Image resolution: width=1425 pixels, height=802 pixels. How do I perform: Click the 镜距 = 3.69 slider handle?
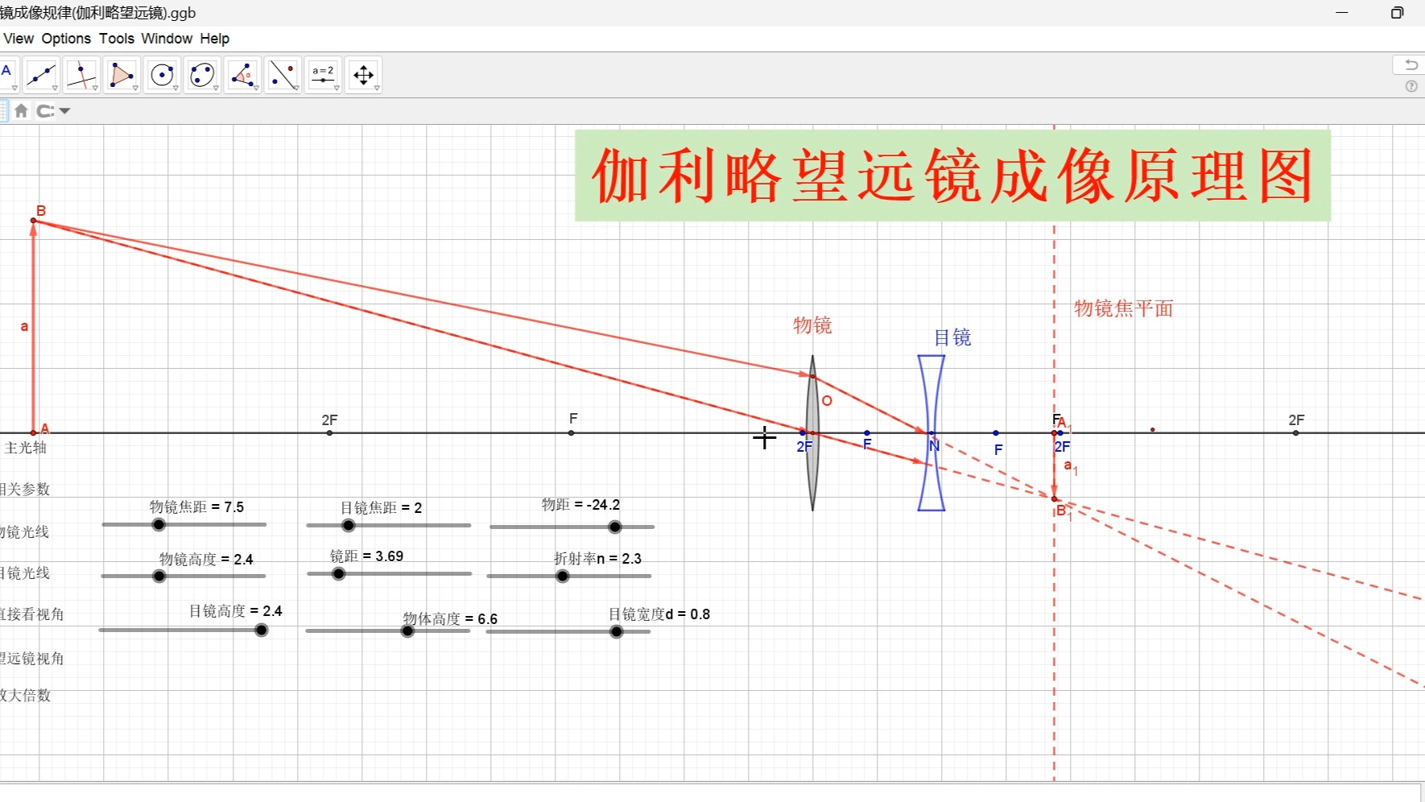339,574
